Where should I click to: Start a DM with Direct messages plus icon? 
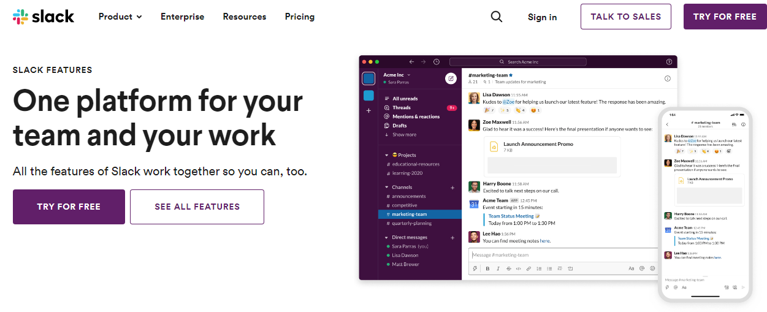coord(452,237)
